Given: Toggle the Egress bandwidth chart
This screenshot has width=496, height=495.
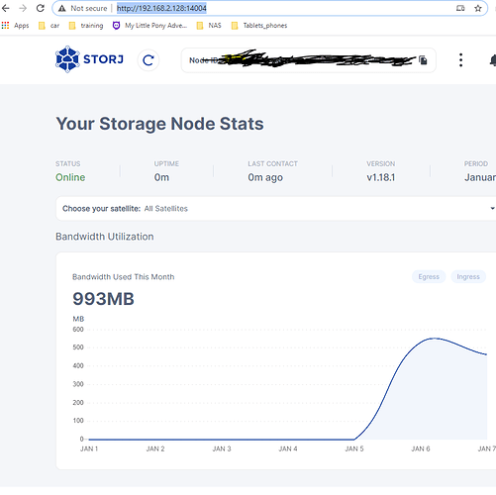Looking at the screenshot, I should 429,276.
